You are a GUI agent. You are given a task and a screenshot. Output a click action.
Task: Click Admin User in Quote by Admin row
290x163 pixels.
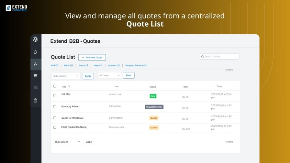(115, 106)
